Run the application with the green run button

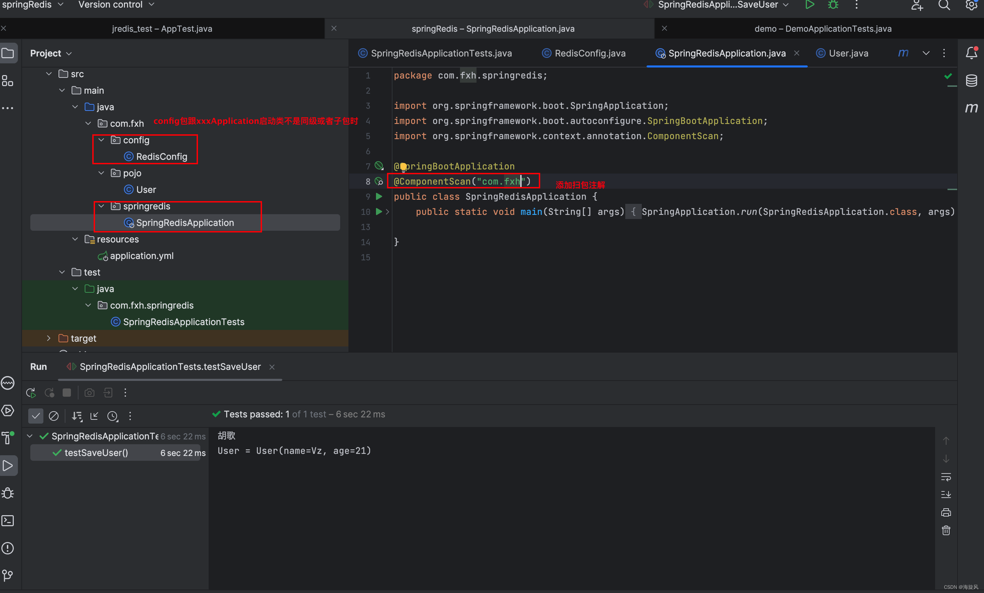click(x=809, y=5)
